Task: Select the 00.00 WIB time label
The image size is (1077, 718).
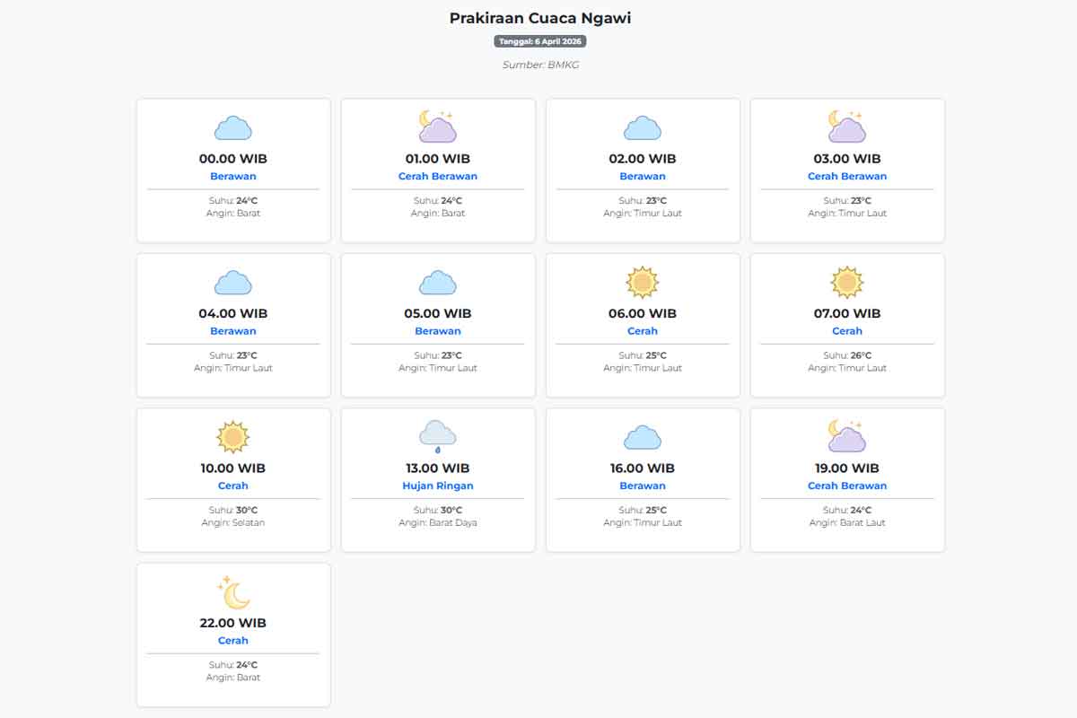Action: click(233, 159)
